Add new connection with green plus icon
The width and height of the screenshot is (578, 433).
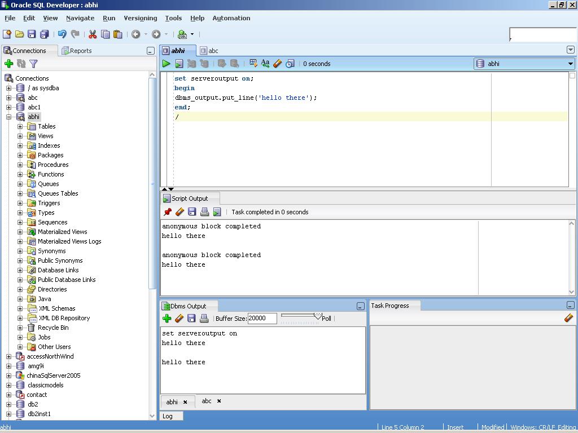9,64
